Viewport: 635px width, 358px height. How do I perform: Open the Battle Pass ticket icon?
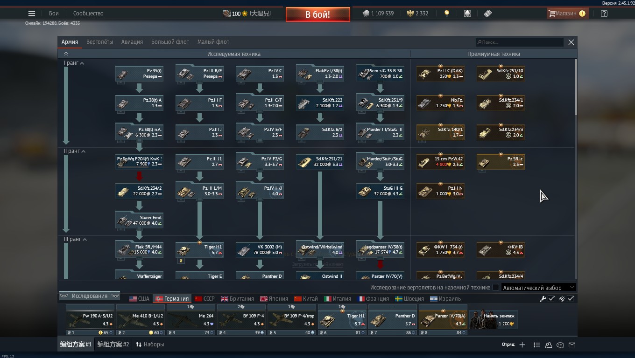coord(488,14)
